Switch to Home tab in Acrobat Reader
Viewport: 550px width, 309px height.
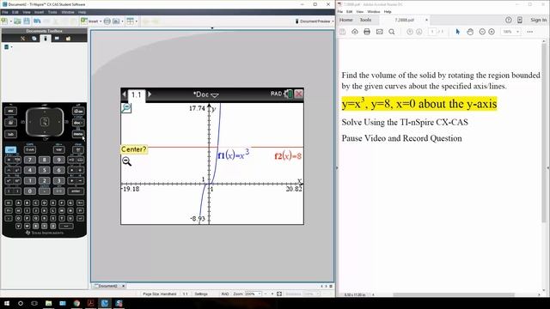pos(345,20)
